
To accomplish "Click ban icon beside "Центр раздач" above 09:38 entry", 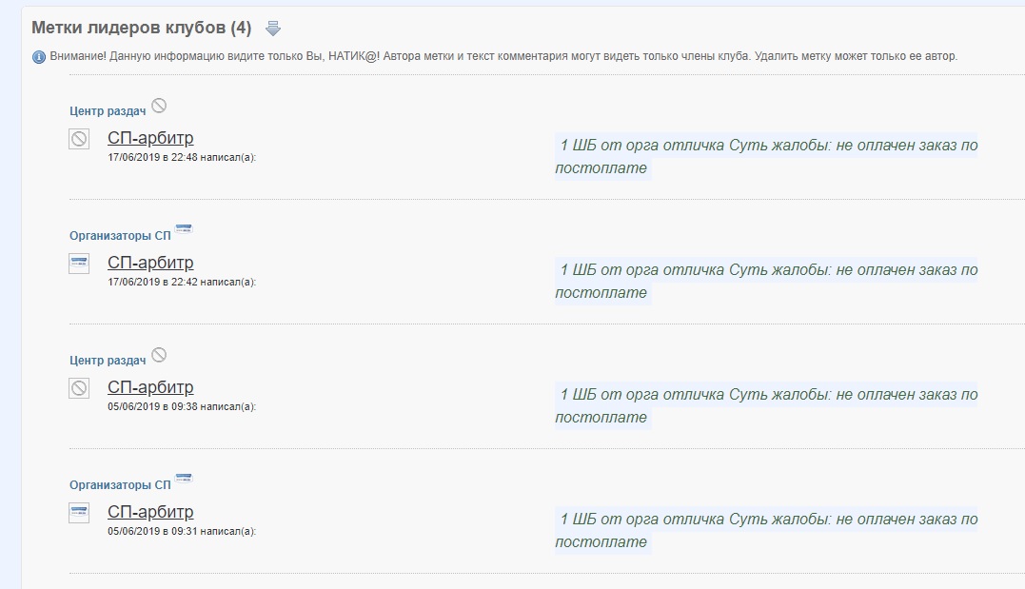I will click(x=159, y=355).
